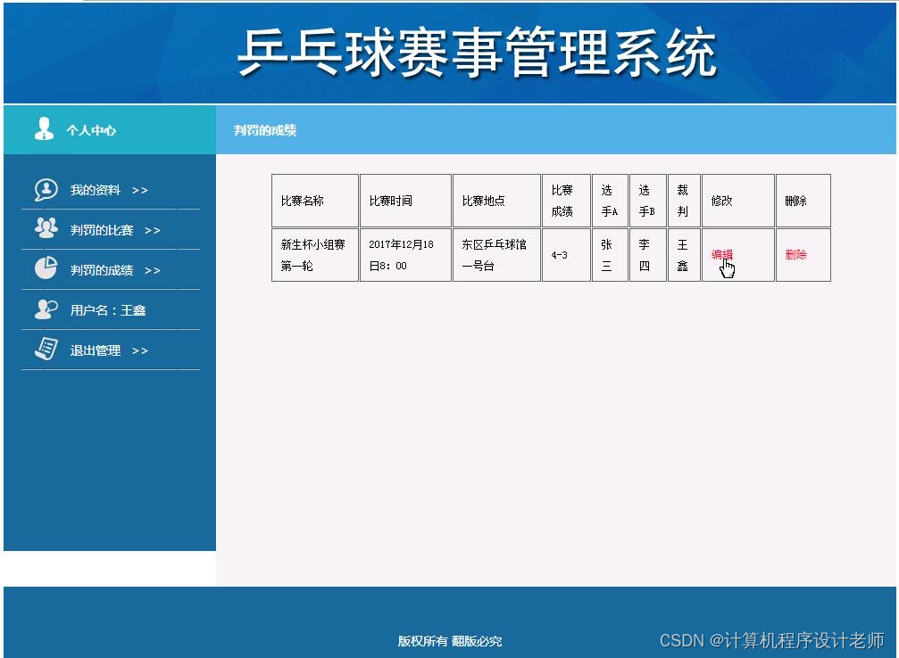This screenshot has width=899, height=658.
Task: Click the 乒乓球赛事管理系统 banner title
Action: tap(477, 53)
